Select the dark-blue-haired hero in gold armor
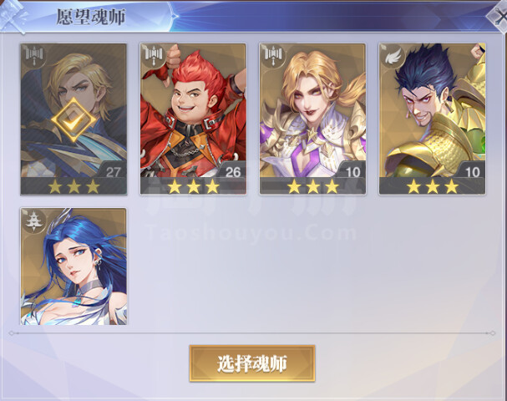 433,119
